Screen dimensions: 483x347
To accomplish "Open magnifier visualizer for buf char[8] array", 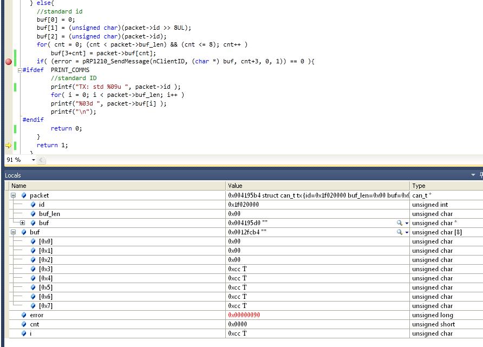I will pyautogui.click(x=400, y=232).
